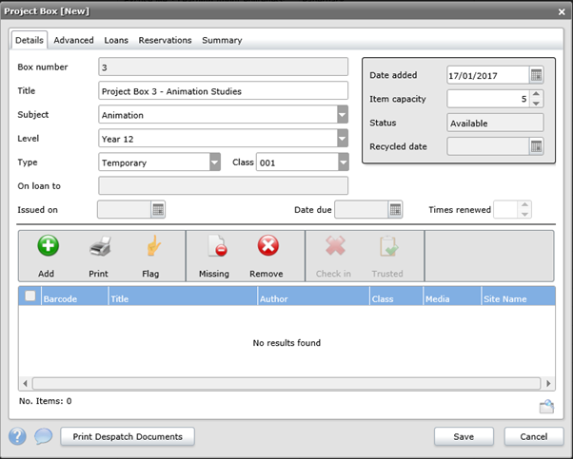Viewport: 573px width, 459px height.
Task: Open the Recycled date calendar picker
Action: pos(536,146)
